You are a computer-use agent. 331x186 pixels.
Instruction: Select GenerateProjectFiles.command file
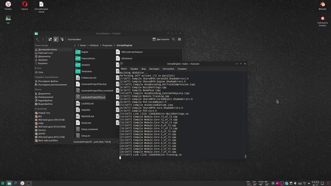(94, 91)
